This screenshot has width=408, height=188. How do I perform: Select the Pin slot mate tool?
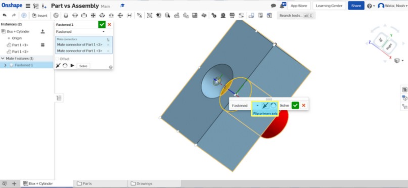(111, 15)
